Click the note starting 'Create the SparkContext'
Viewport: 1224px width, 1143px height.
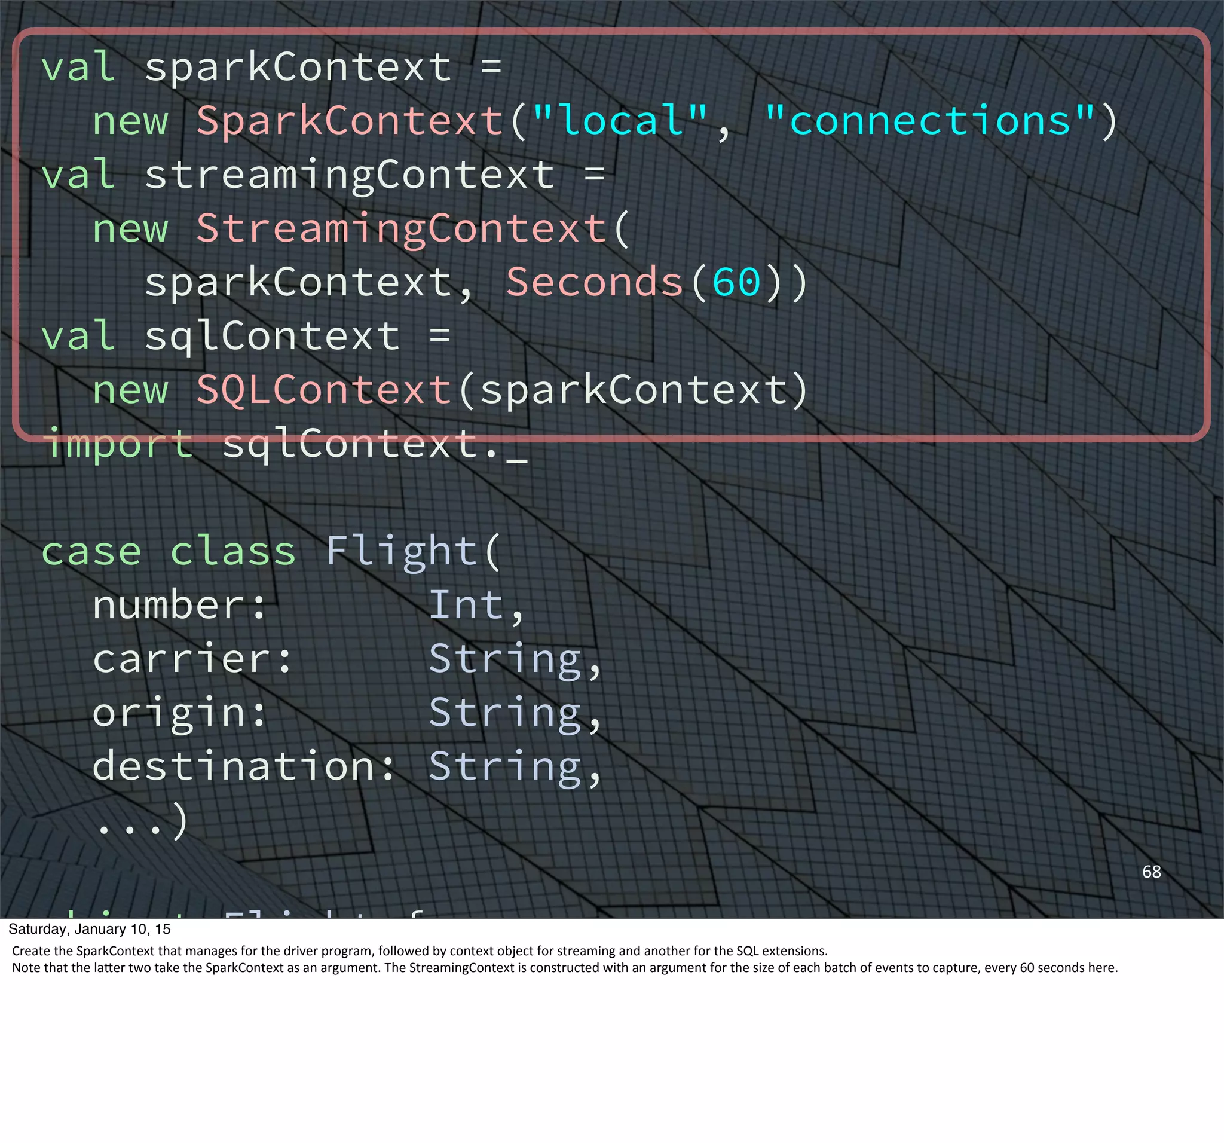point(420,951)
